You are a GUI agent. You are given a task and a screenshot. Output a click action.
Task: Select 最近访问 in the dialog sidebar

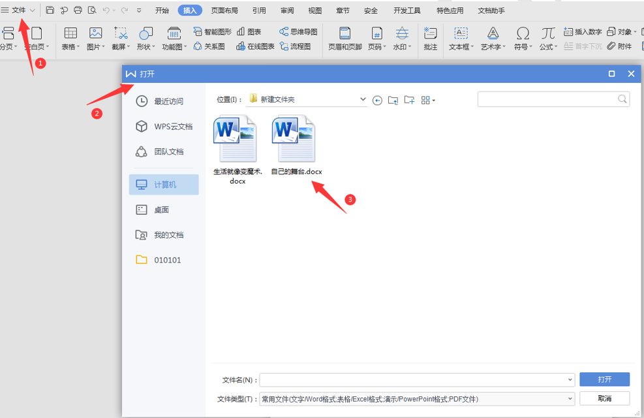point(164,101)
